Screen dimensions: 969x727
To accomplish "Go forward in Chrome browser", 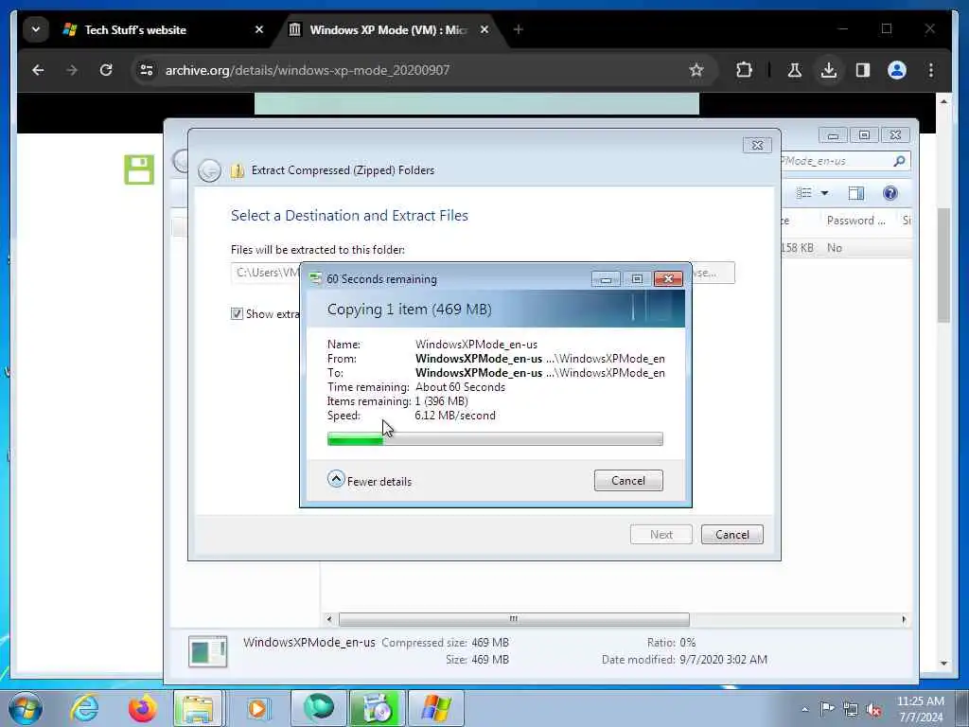I will pyautogui.click(x=72, y=70).
